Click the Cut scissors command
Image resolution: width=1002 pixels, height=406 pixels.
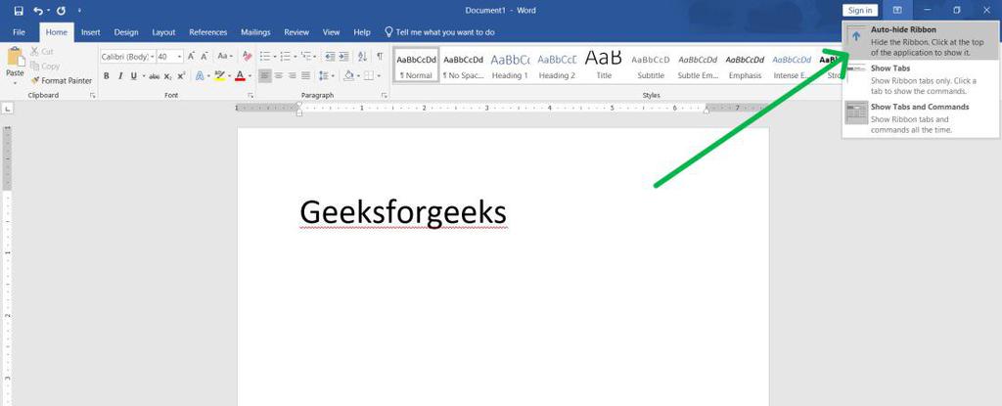[x=42, y=51]
